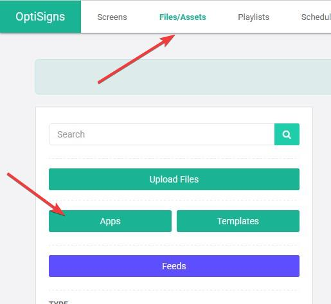Click the purple Feeds button

(x=174, y=266)
